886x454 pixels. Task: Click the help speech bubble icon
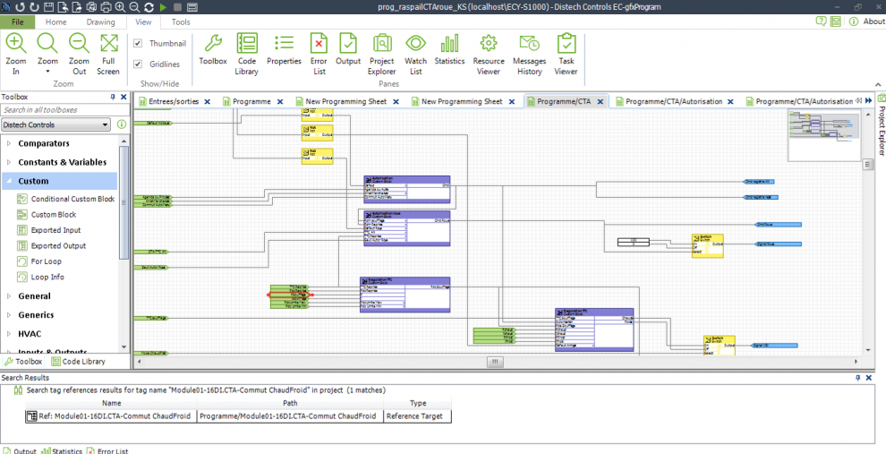pos(821,21)
